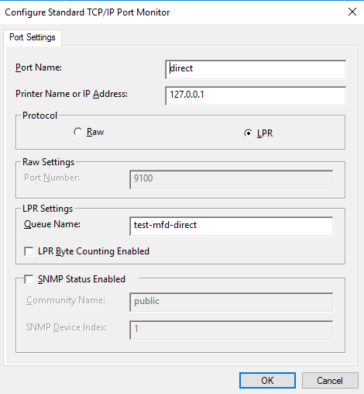Viewport: 364px width, 394px height.
Task: Click the Raw Settings group label
Action: click(49, 162)
